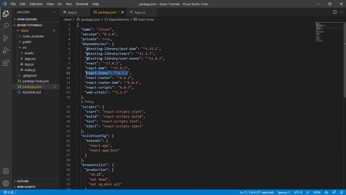Click cursor position Ln 11, Col 6
The image size is (346, 195).
(x=257, y=192)
